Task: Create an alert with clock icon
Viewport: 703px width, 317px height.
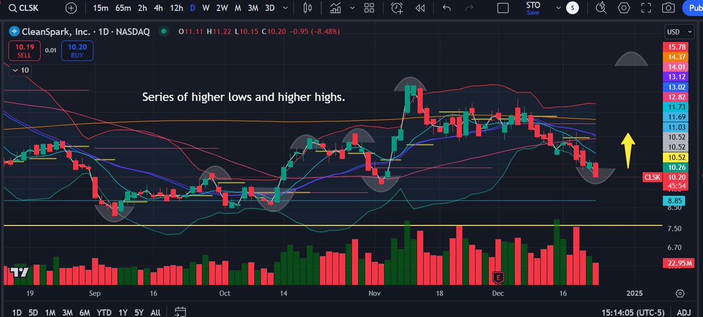Action: coord(398,8)
